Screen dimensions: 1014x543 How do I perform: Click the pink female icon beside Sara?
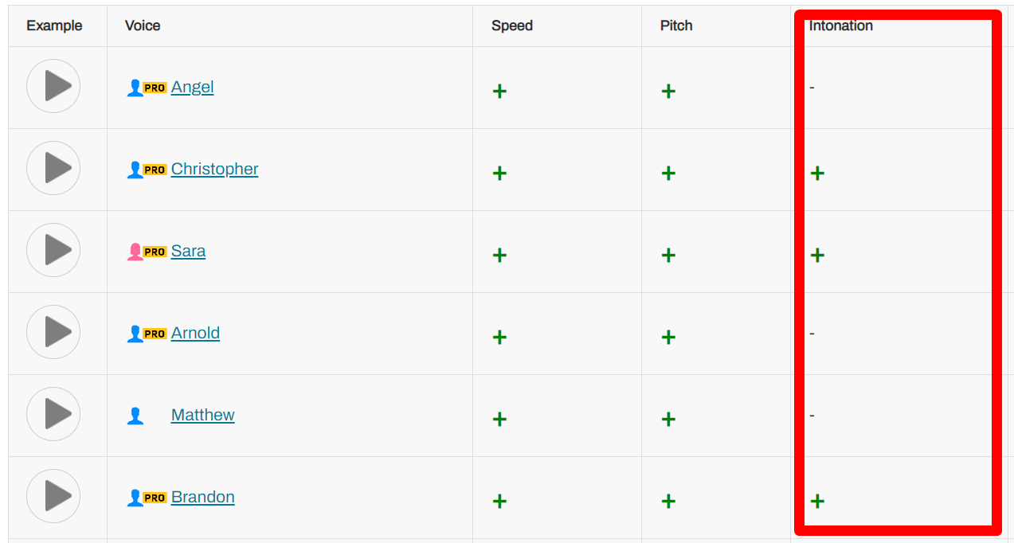pyautogui.click(x=135, y=252)
